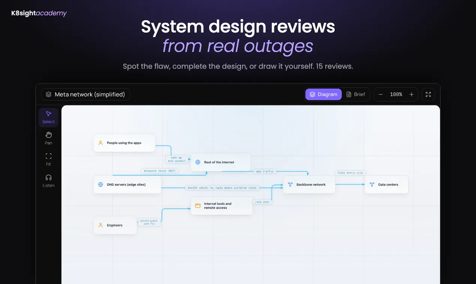Activate the Pan hand tool
Image resolution: width=476 pixels, height=284 pixels.
pyautogui.click(x=48, y=139)
